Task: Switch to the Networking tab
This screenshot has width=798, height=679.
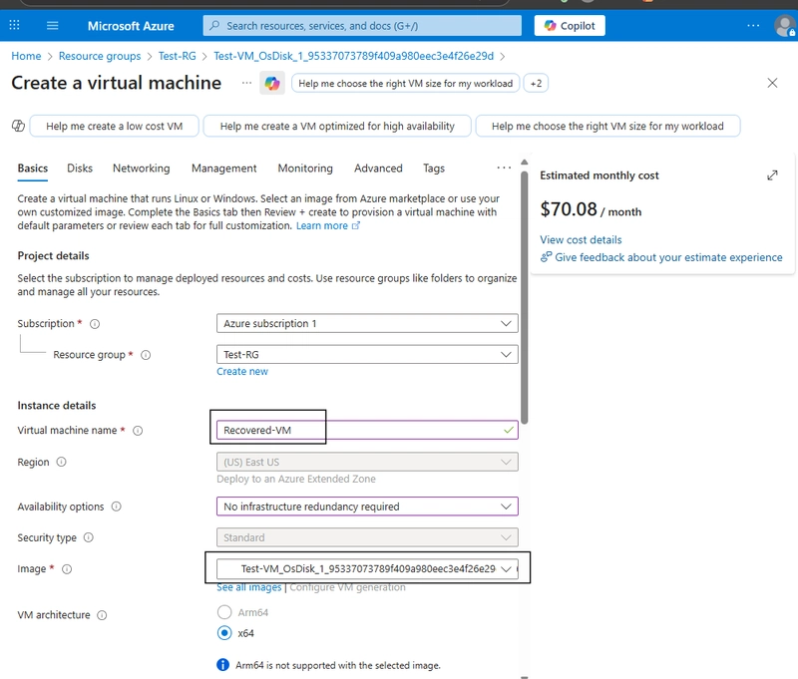Action: pos(141,169)
